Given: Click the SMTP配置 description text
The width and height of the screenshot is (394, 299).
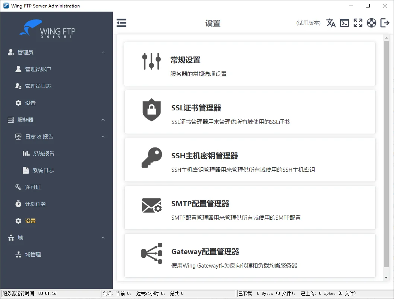Looking at the screenshot, I should point(236,218).
